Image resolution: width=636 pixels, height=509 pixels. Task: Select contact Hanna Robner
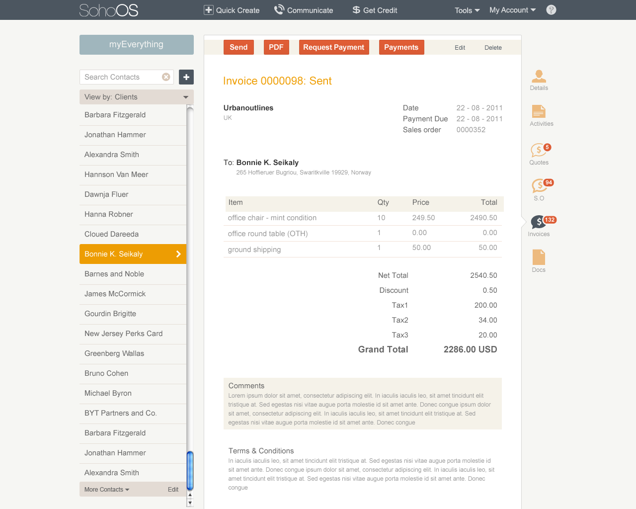tap(133, 214)
